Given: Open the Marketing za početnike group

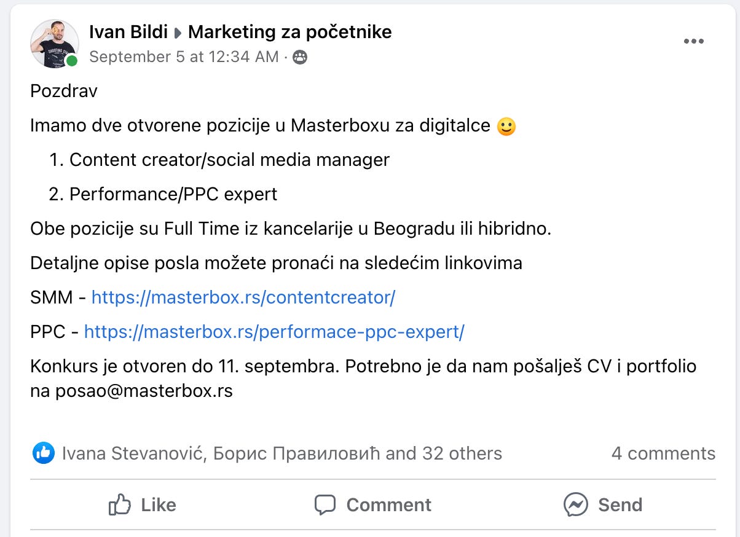Looking at the screenshot, I should [x=290, y=31].
